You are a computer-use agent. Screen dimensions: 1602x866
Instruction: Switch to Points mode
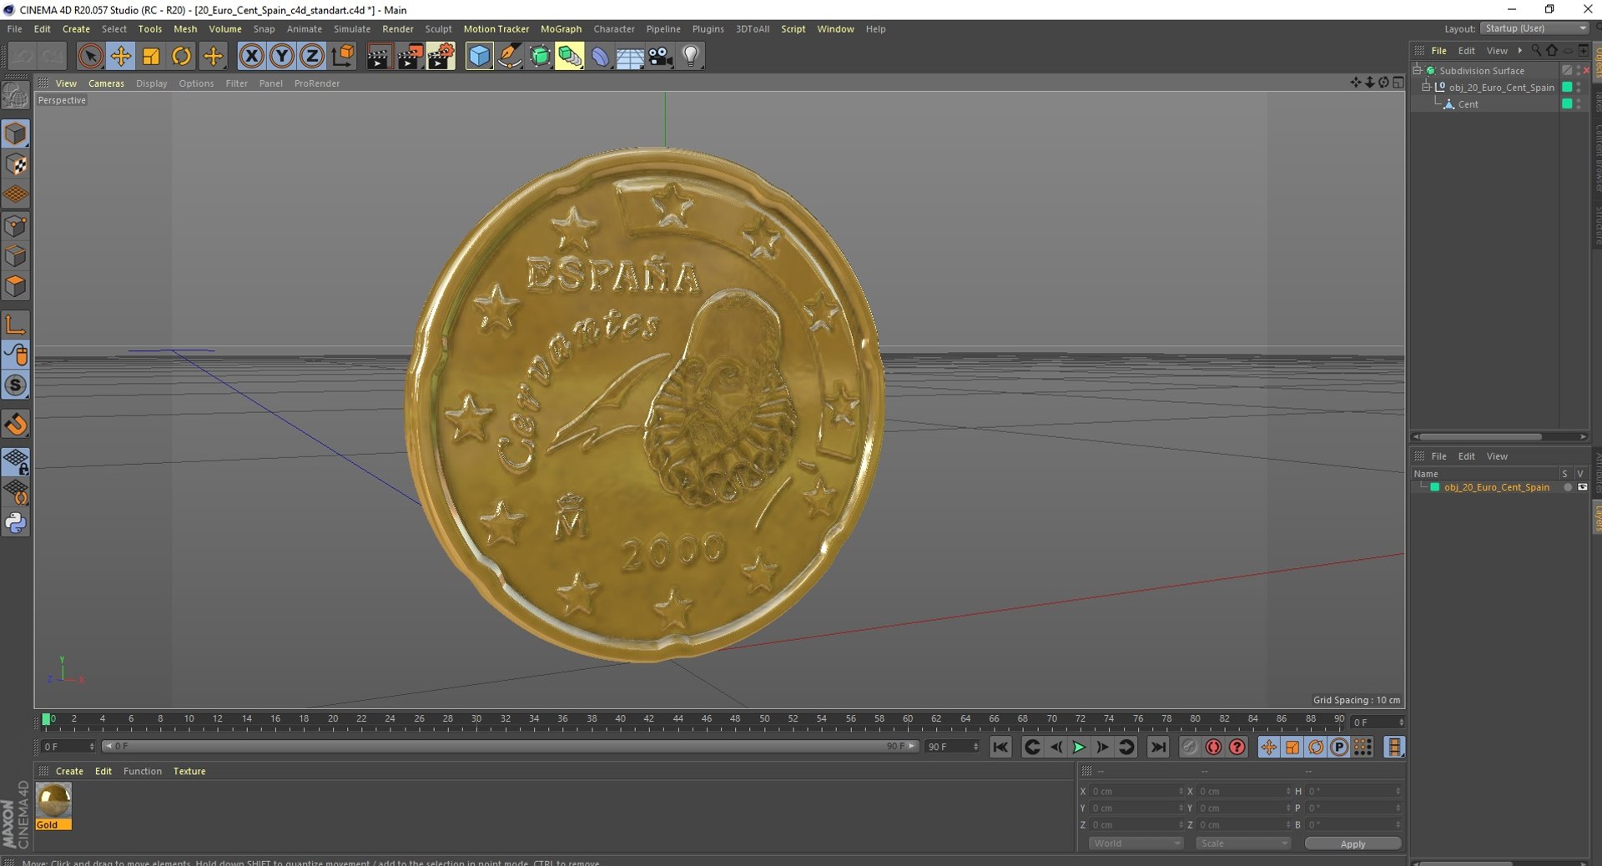(16, 225)
